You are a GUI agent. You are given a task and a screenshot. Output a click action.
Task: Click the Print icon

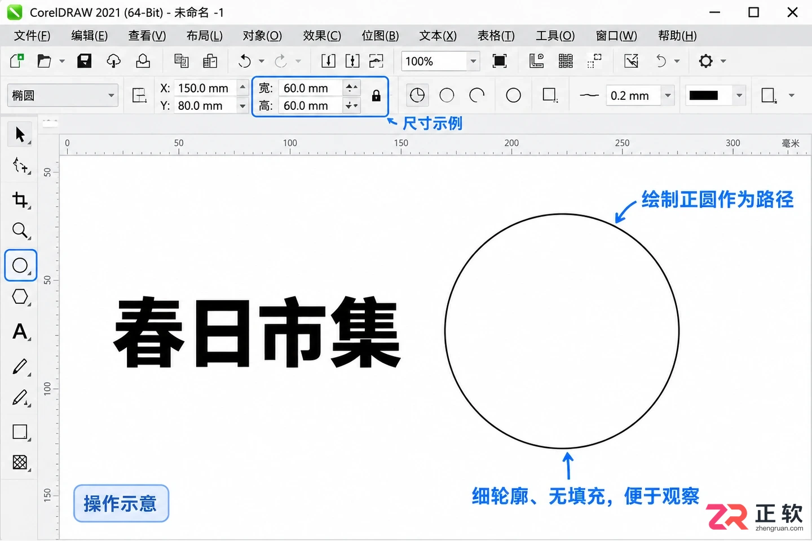coord(143,61)
